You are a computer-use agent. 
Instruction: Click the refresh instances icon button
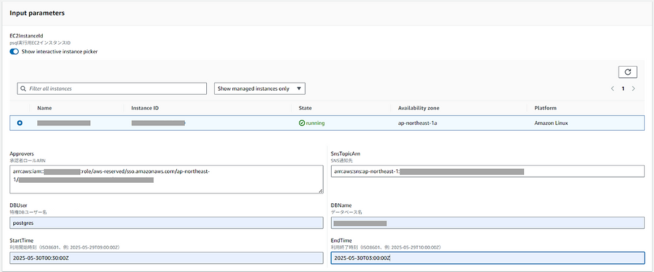pyautogui.click(x=627, y=71)
